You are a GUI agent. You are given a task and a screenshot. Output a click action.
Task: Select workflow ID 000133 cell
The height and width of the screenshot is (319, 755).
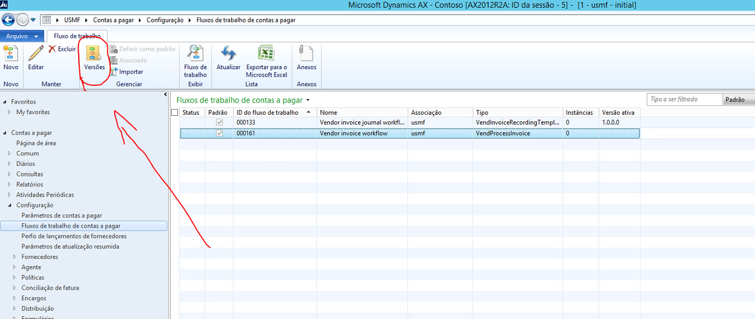tap(275, 122)
